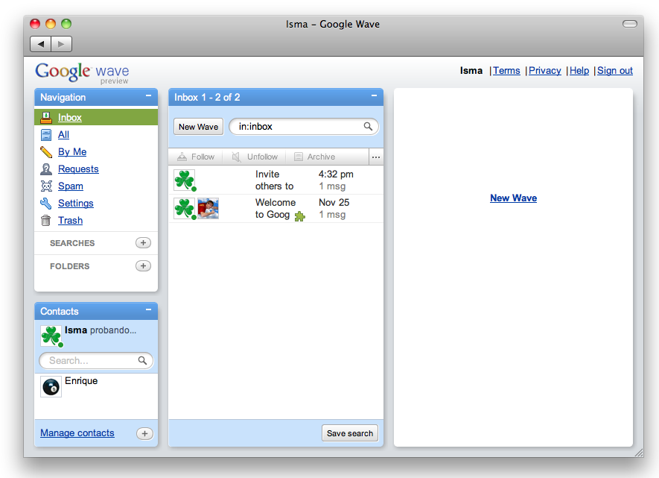Click the Google Wave preview logo
Viewport: 659px width, 478px height.
pos(83,73)
